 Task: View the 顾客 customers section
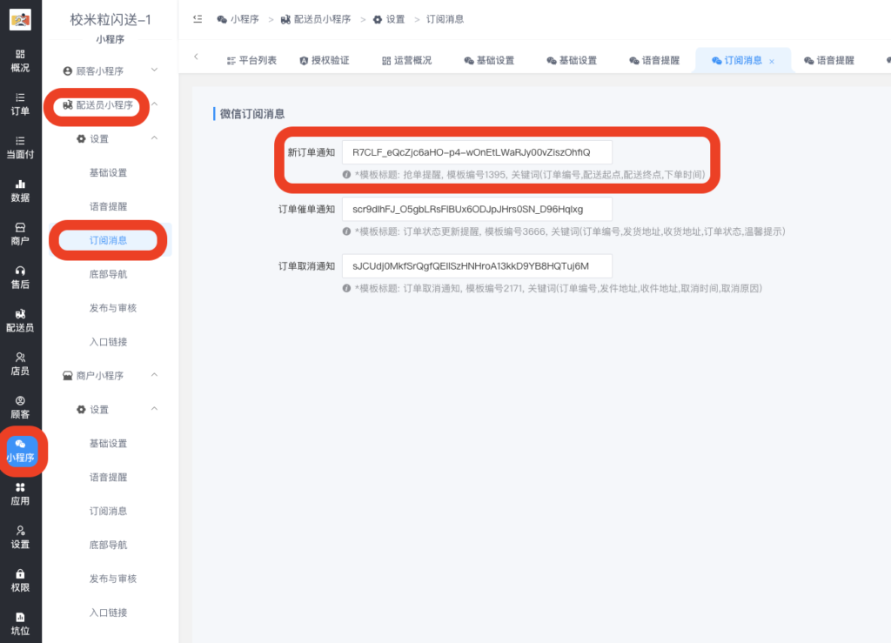click(x=19, y=408)
